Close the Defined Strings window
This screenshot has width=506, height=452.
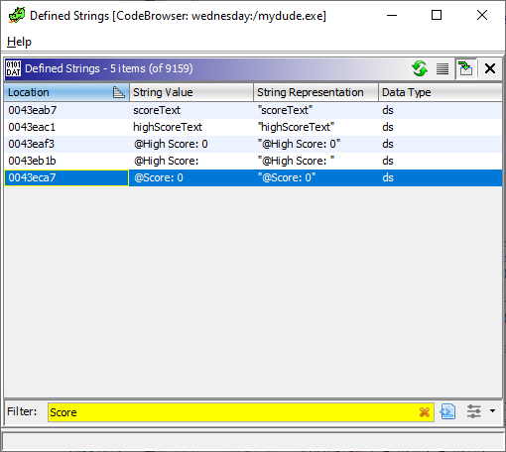click(482, 15)
